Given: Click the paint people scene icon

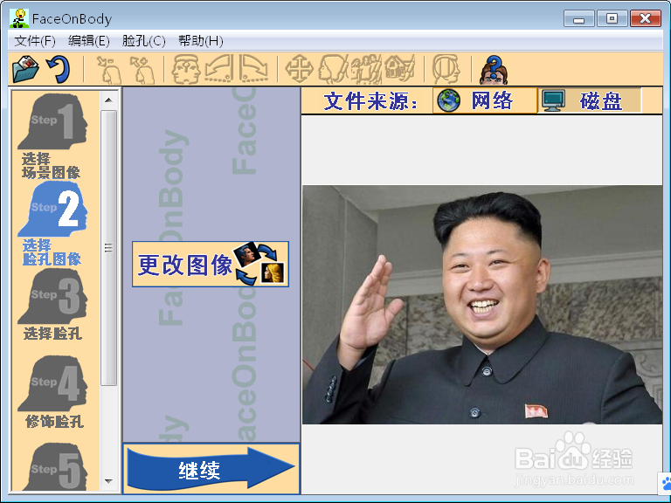Looking at the screenshot, I should coord(366,69).
